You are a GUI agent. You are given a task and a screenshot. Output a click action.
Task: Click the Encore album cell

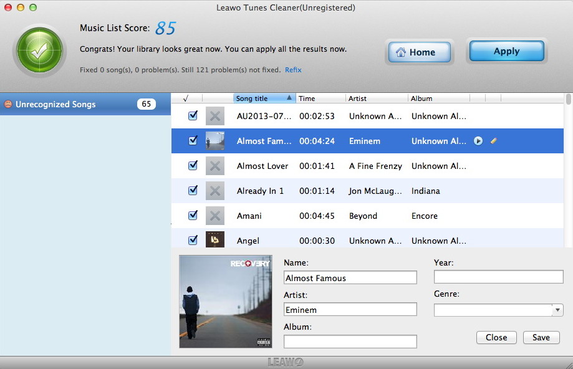424,216
